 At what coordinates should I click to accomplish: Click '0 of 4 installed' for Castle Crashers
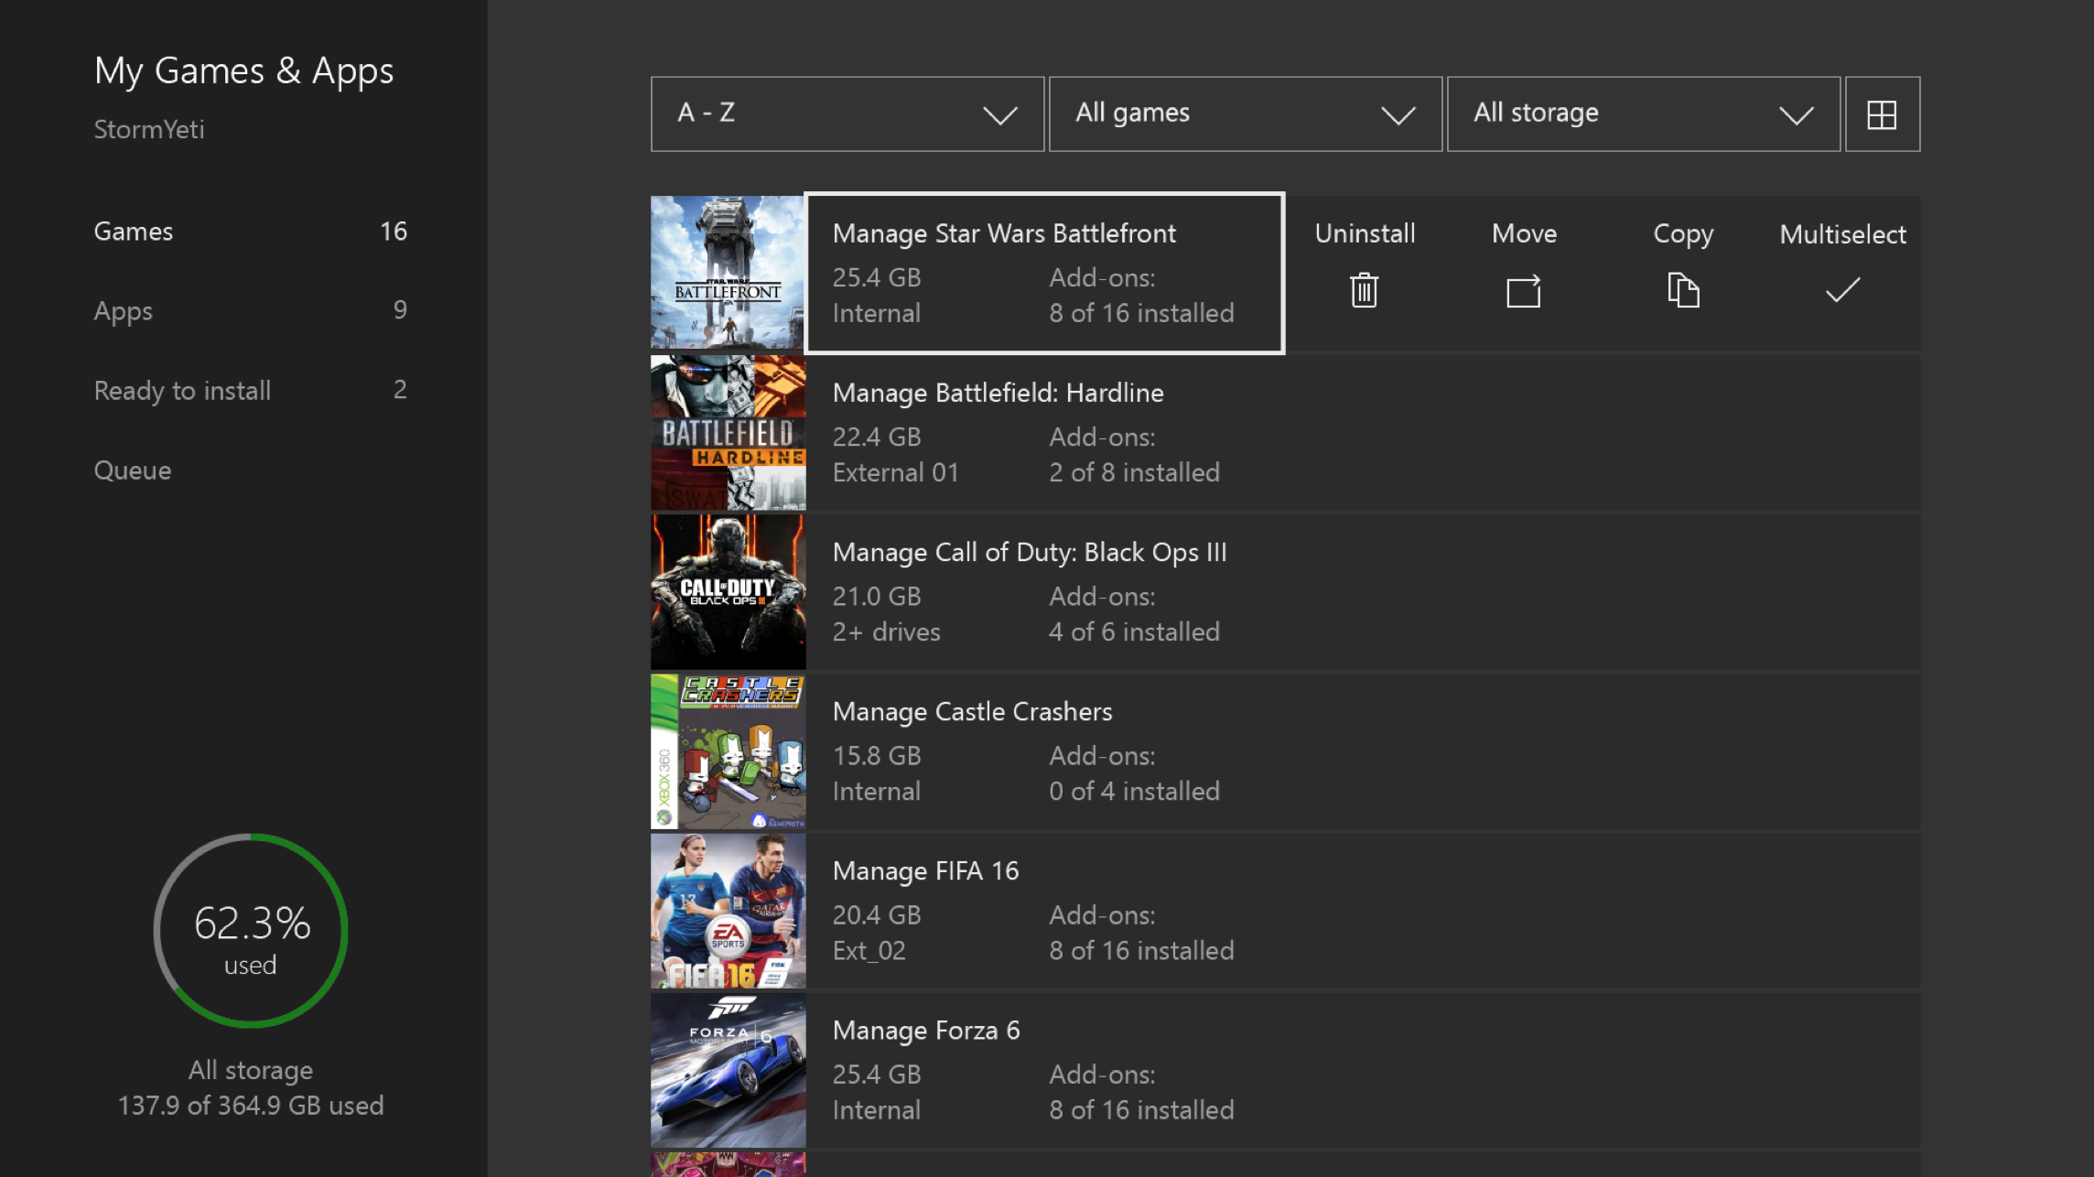pyautogui.click(x=1134, y=791)
